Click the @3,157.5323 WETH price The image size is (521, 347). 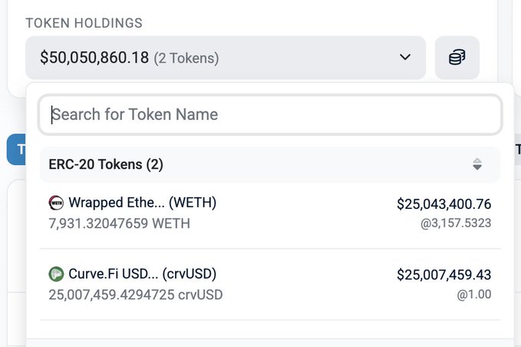pos(456,223)
